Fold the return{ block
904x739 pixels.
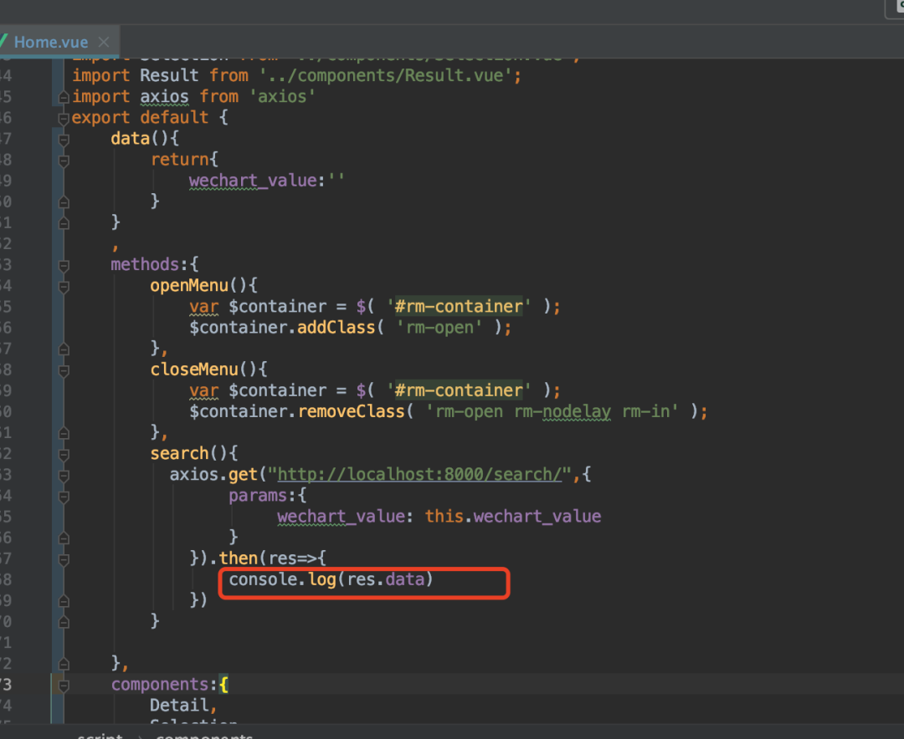click(64, 161)
